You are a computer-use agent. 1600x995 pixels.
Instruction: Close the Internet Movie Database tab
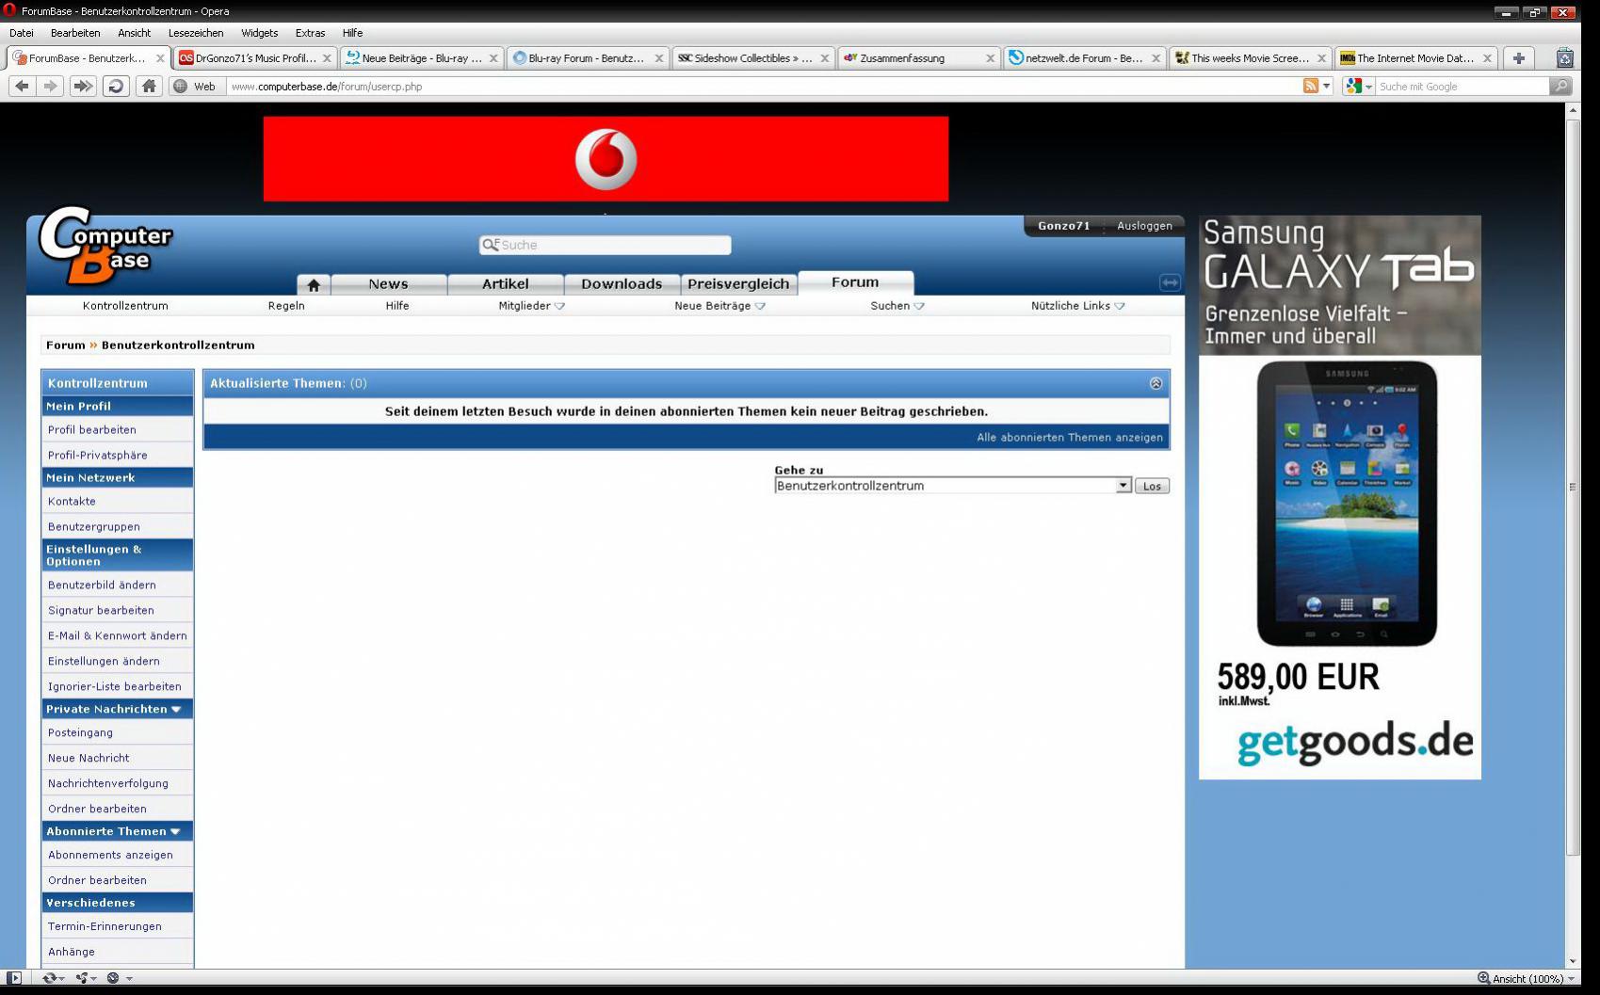1487,58
